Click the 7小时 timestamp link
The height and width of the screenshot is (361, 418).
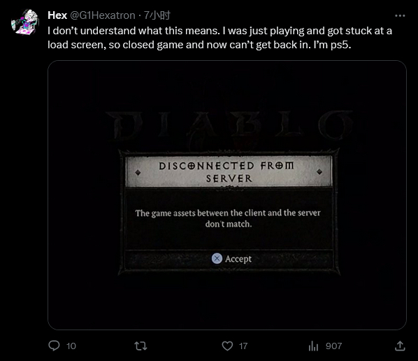(157, 15)
